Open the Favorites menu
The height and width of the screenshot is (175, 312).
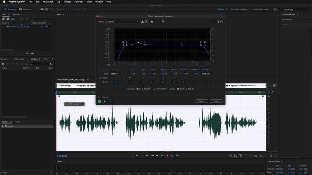[79, 2]
